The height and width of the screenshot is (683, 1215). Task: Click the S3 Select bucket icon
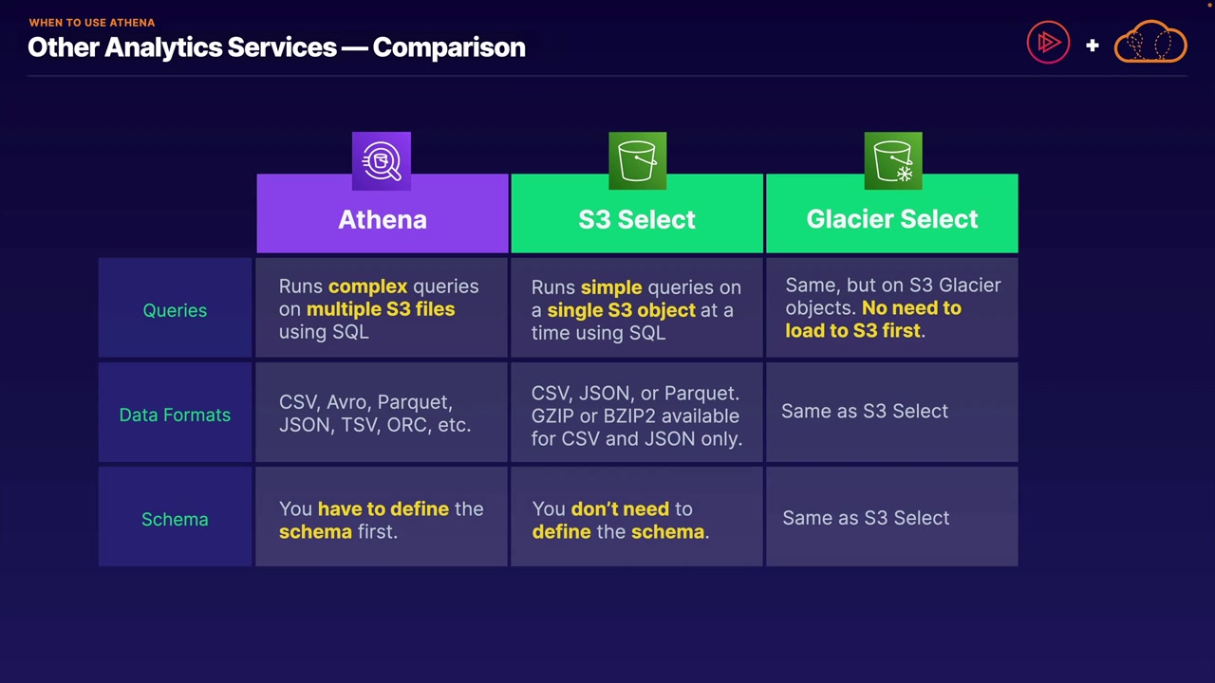pyautogui.click(x=637, y=161)
